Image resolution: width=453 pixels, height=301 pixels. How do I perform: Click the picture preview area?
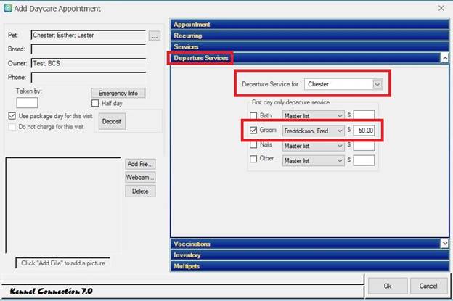click(63, 205)
